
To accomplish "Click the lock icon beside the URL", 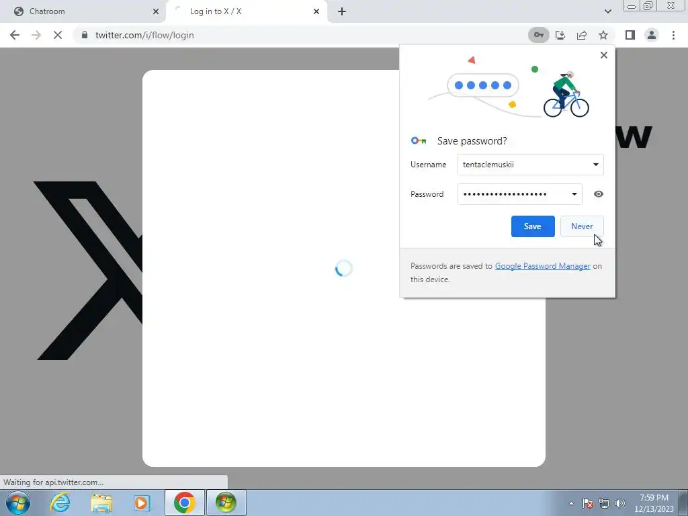I will click(x=85, y=35).
